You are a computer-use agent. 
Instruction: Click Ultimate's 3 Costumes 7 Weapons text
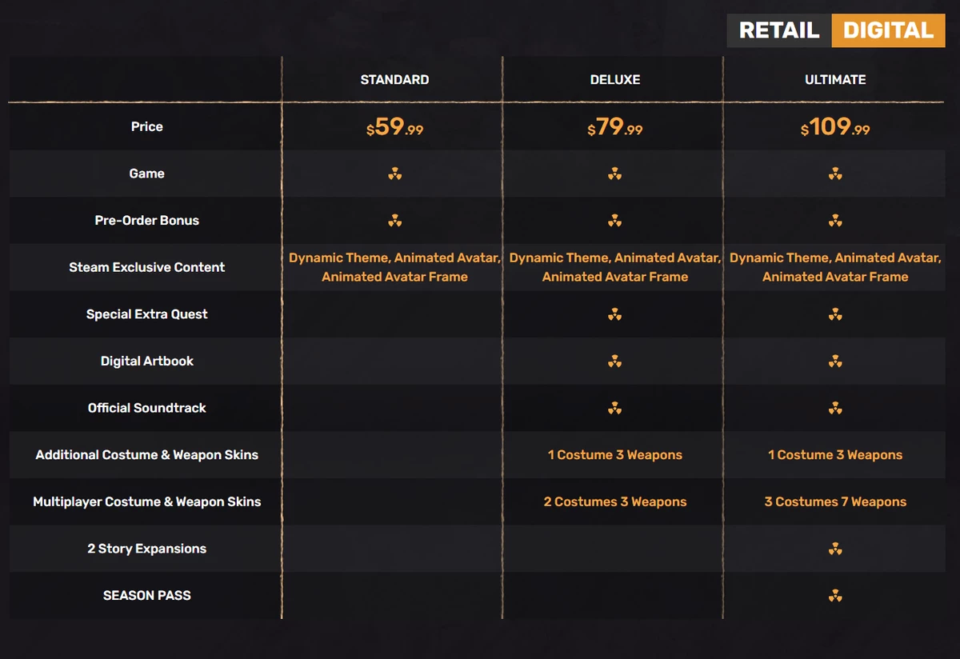835,502
